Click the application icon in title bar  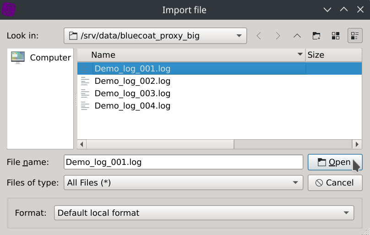(9, 9)
